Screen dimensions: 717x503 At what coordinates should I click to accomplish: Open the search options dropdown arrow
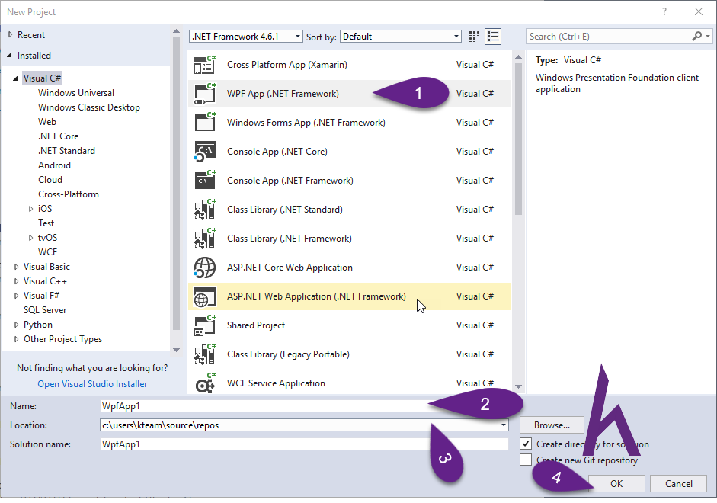pos(708,36)
